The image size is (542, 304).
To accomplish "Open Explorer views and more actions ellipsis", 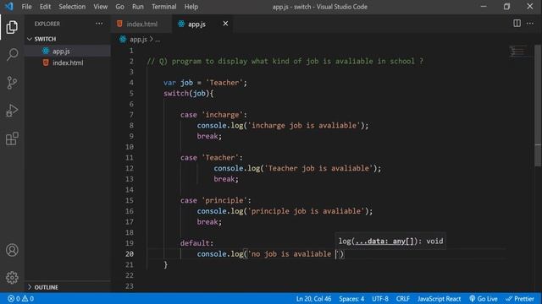I will click(x=99, y=24).
